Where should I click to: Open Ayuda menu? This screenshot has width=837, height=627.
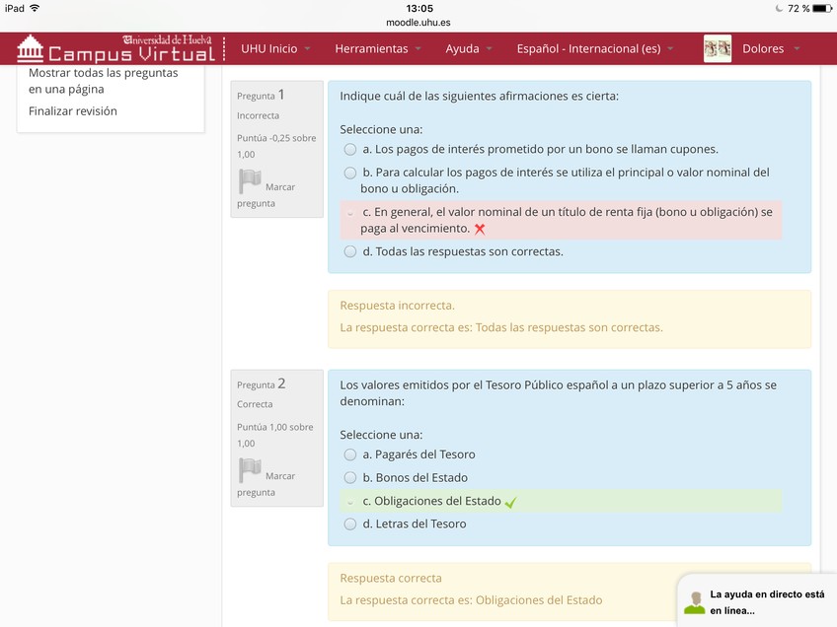click(x=462, y=48)
